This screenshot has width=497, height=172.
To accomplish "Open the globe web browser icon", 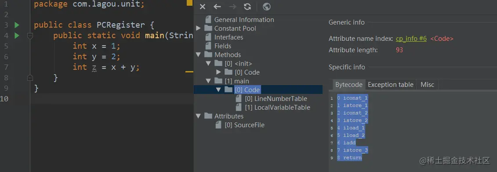I will tap(267, 7).
